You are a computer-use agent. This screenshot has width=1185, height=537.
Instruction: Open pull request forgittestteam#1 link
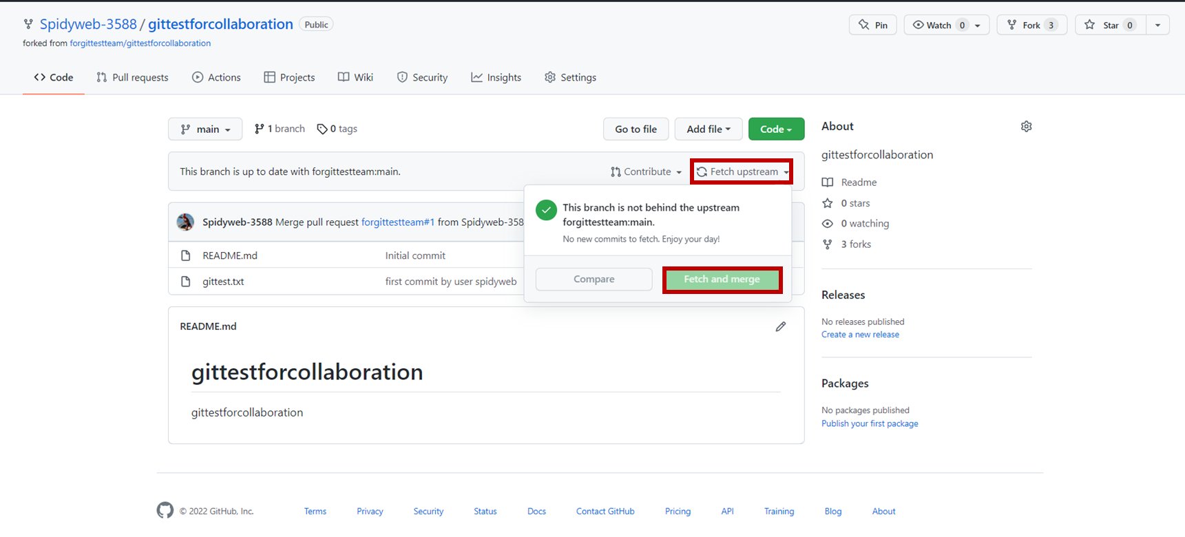398,222
